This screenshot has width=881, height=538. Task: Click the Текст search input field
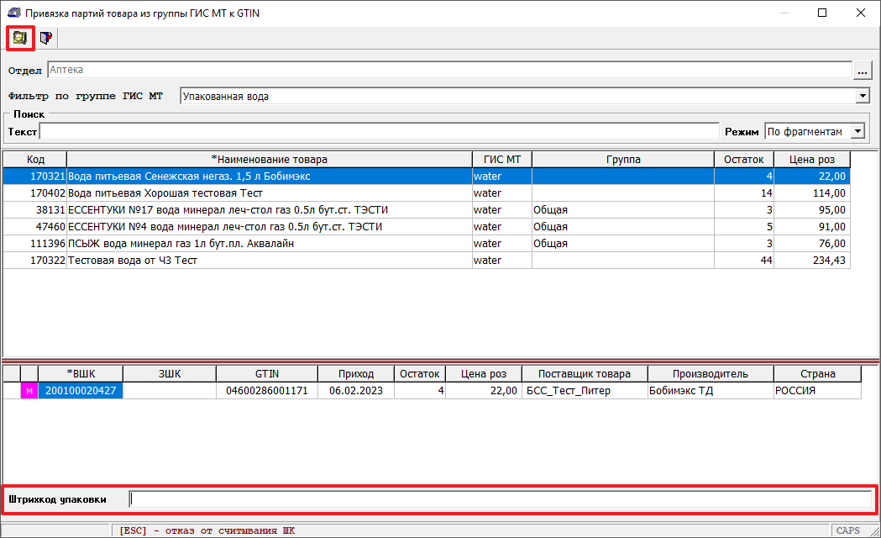[380, 132]
